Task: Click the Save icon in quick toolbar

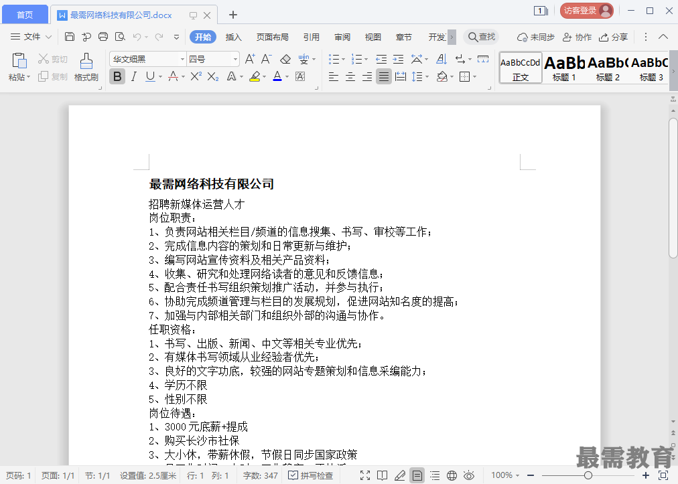Action: pyautogui.click(x=69, y=37)
